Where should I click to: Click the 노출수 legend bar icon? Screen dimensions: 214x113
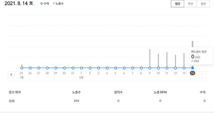coord(54,3)
